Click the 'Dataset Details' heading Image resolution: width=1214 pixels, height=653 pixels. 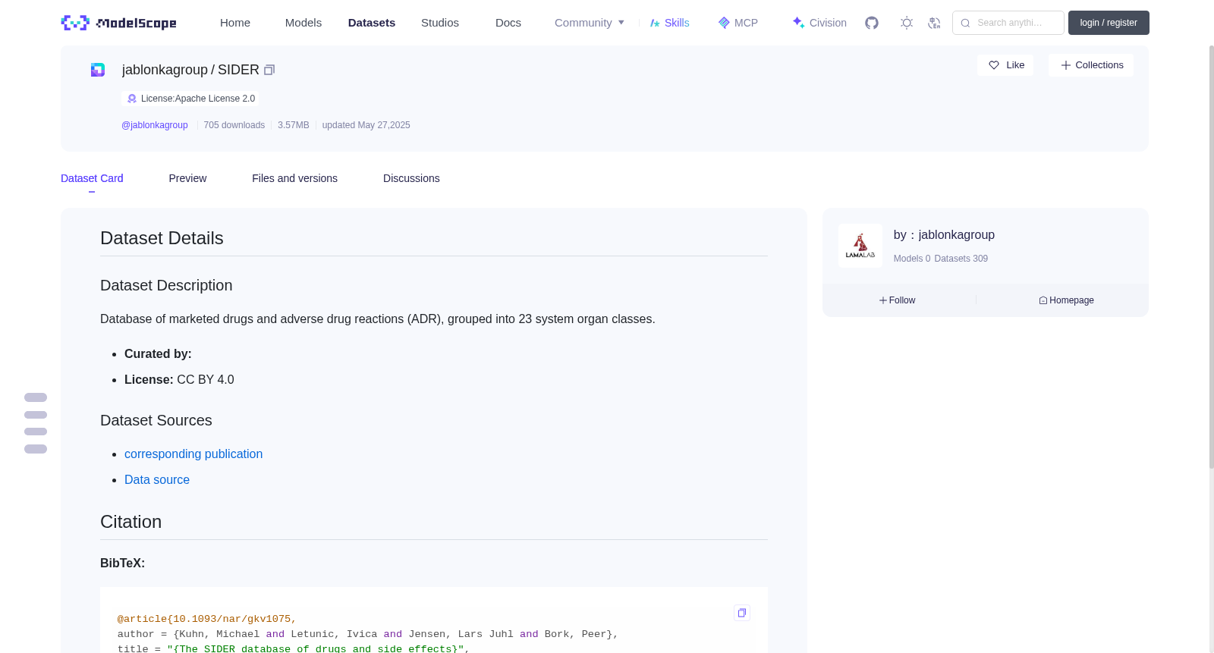[162, 238]
